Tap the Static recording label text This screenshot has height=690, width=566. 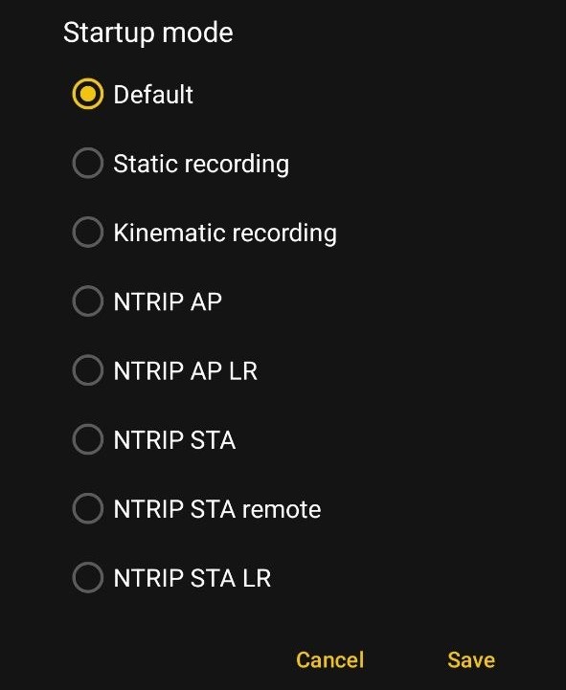click(x=201, y=164)
